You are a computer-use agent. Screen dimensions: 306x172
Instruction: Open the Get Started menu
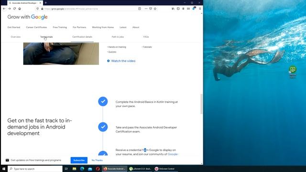(14, 27)
